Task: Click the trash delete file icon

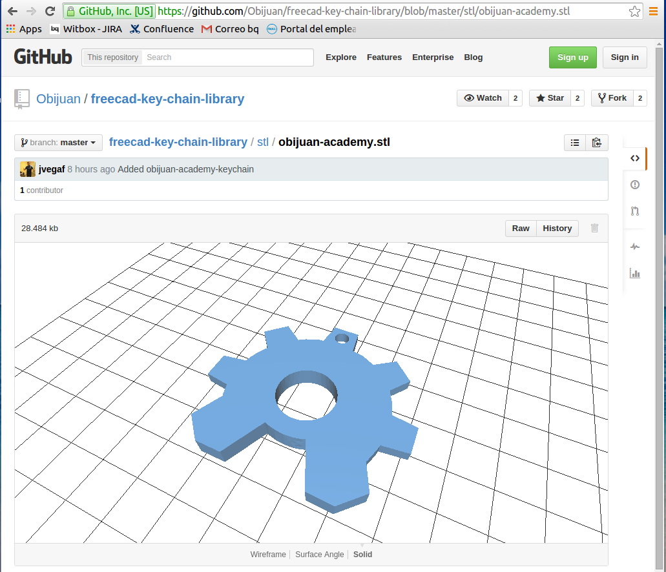Action: click(594, 228)
